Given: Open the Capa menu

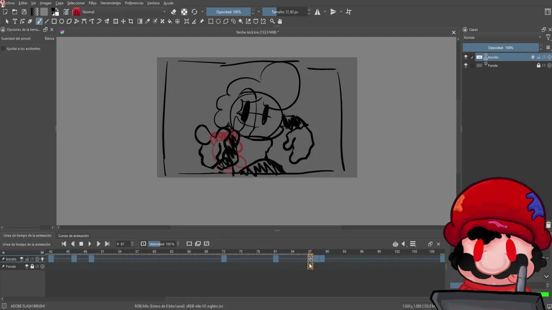Looking at the screenshot, I should tap(60, 3).
